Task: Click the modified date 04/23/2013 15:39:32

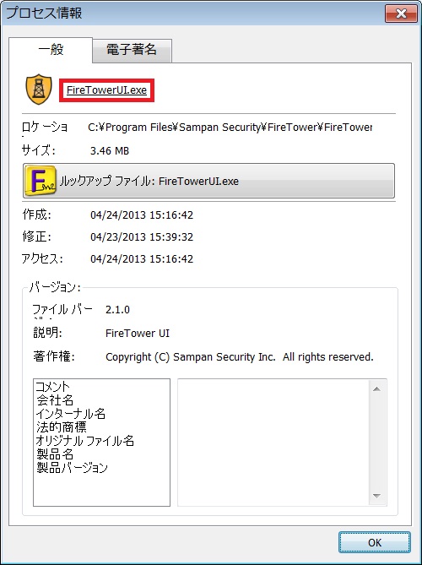Action: (142, 237)
